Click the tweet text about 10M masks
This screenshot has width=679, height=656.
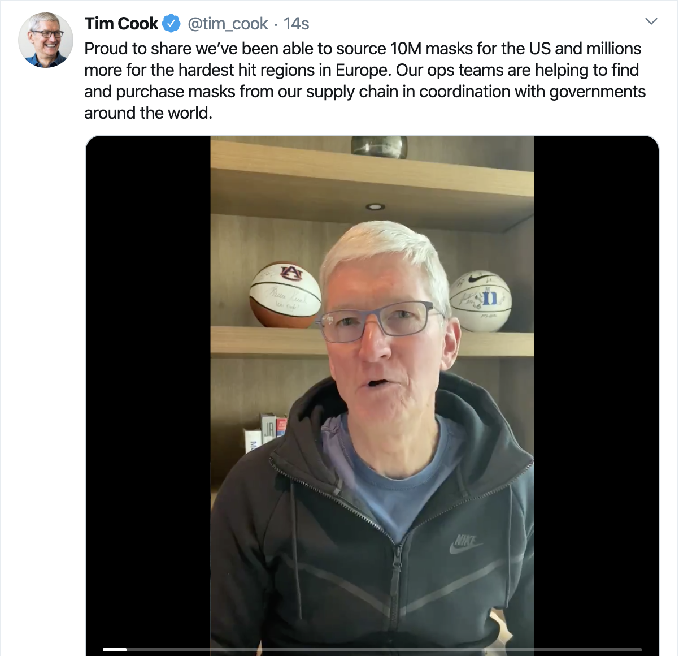coord(365,80)
